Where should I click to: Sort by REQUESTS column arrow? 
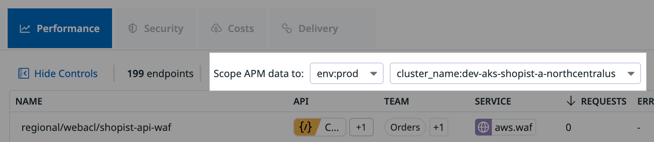point(571,101)
